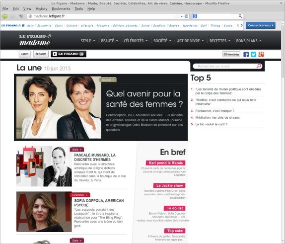Expand the CÉLÉBRITÉS menu

click(x=136, y=41)
